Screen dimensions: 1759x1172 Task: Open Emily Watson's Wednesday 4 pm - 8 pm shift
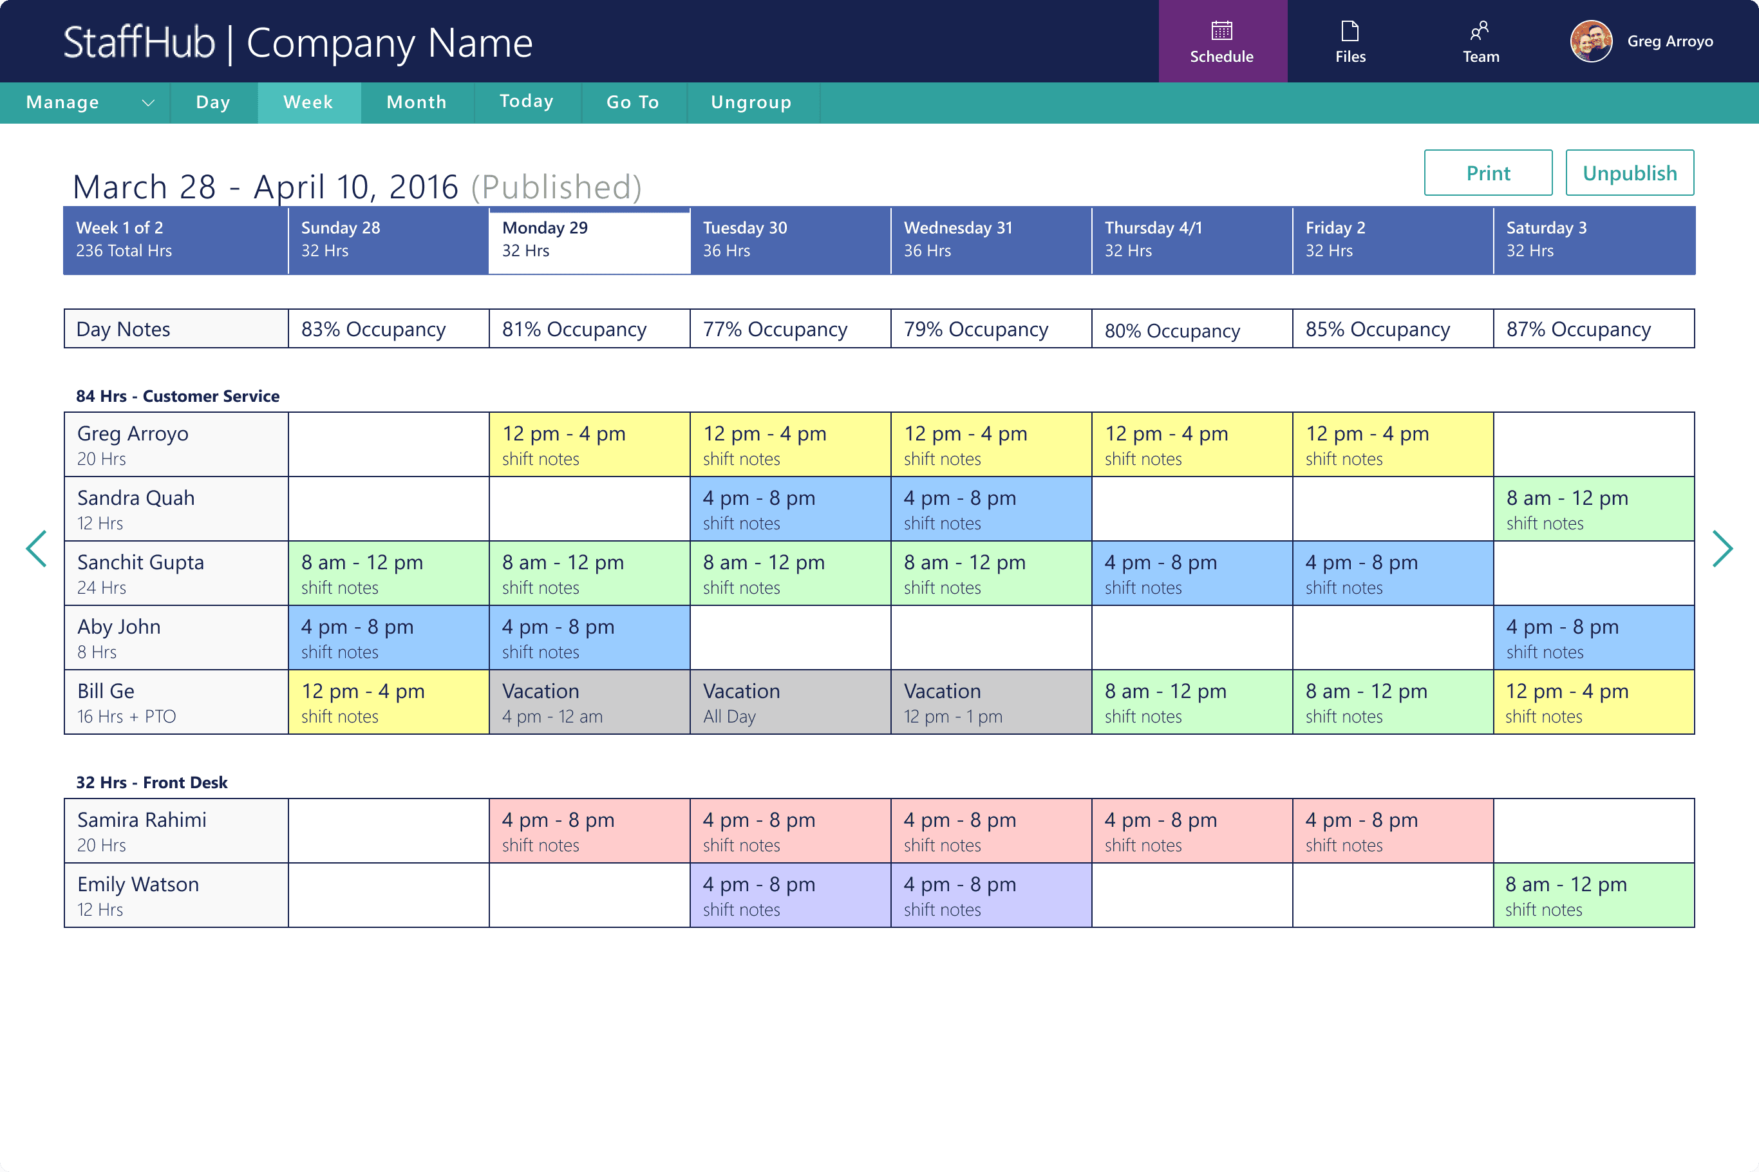(x=991, y=896)
